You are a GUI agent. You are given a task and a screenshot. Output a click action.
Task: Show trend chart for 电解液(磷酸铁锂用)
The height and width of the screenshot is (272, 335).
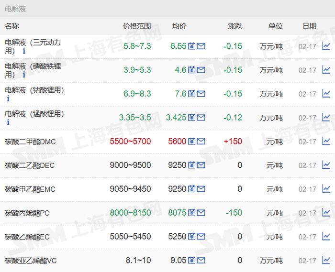326,70
